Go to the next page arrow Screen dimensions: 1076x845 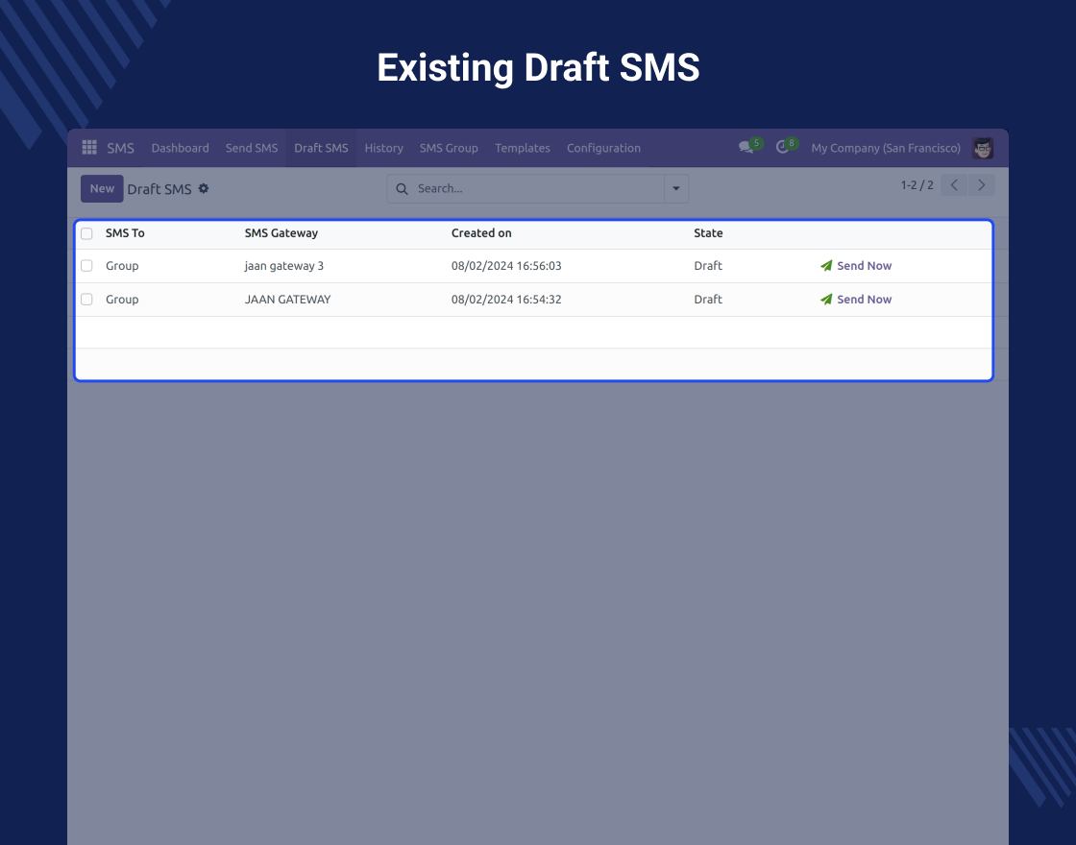981,185
